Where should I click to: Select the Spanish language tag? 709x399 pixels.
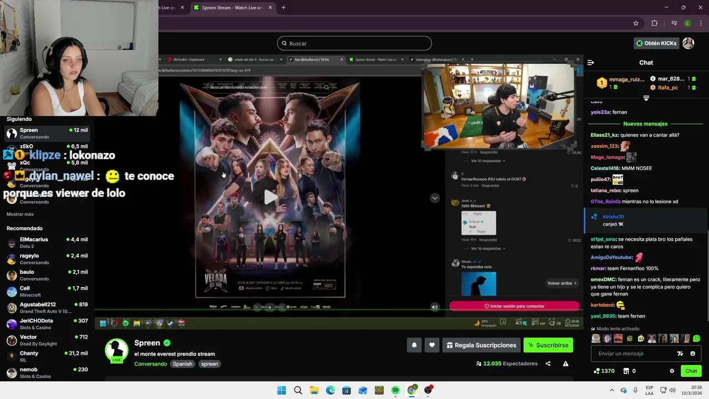tap(182, 364)
